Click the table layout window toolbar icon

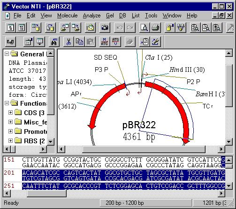coord(21,28)
